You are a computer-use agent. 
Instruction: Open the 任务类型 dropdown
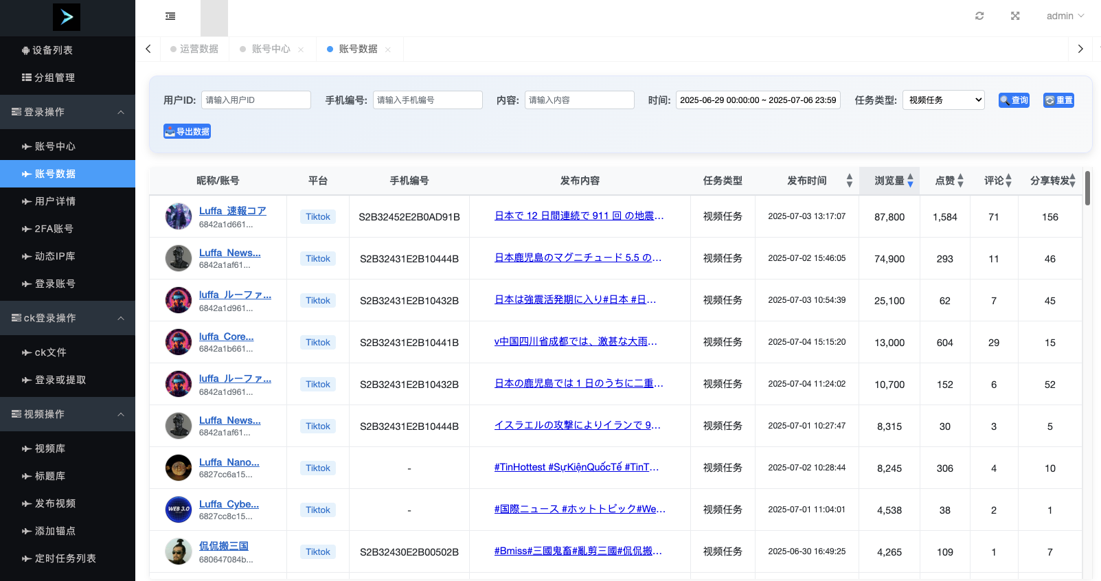click(943, 100)
